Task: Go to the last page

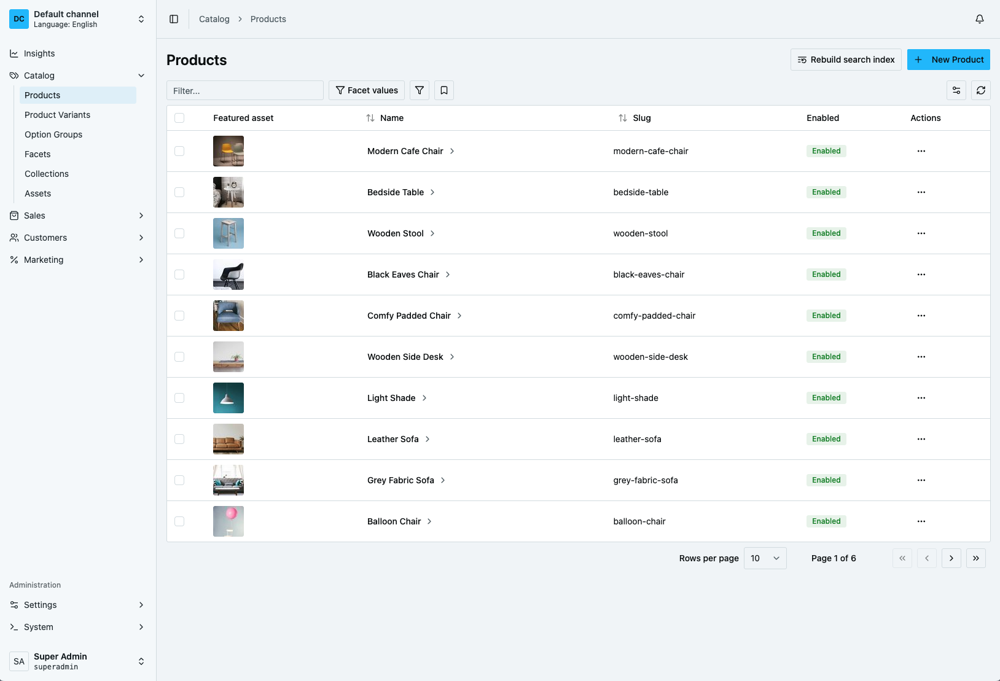Action: pyautogui.click(x=976, y=558)
